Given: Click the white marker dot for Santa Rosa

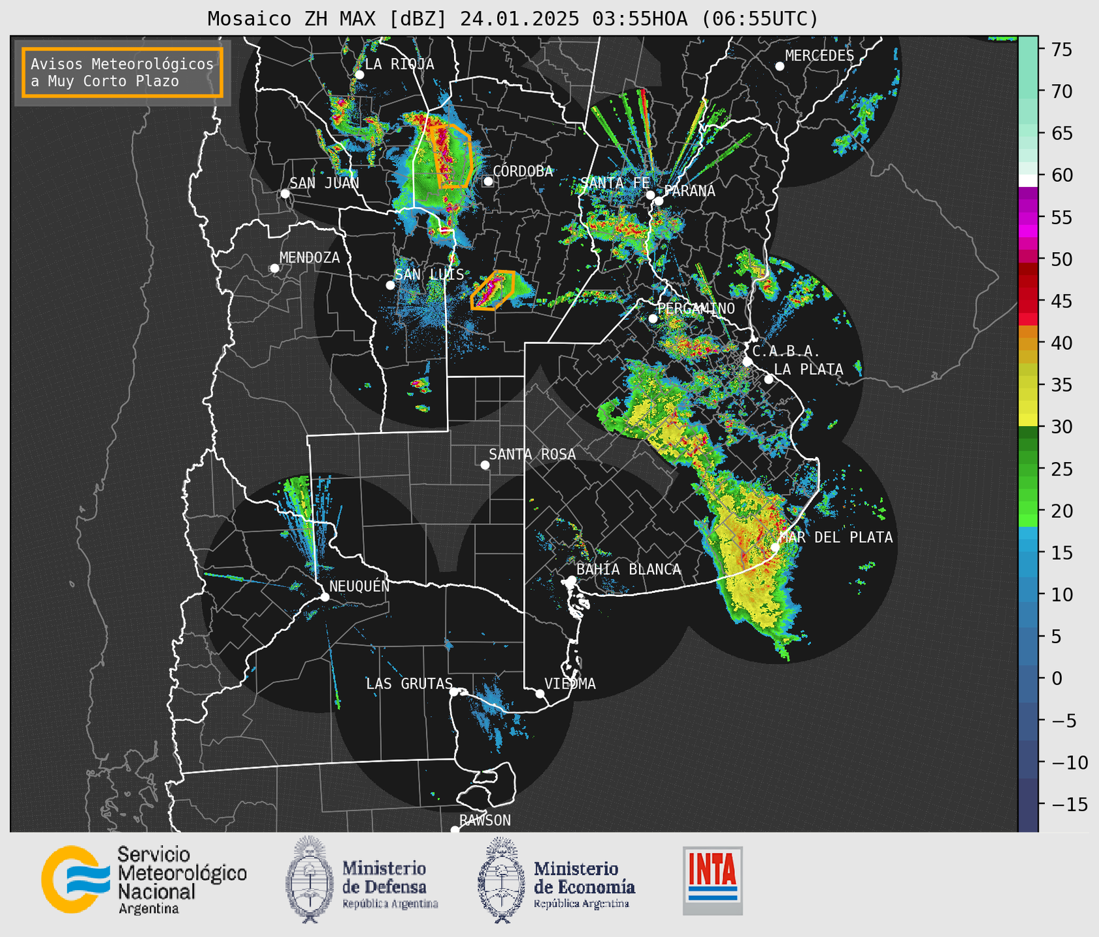Looking at the screenshot, I should point(485,465).
